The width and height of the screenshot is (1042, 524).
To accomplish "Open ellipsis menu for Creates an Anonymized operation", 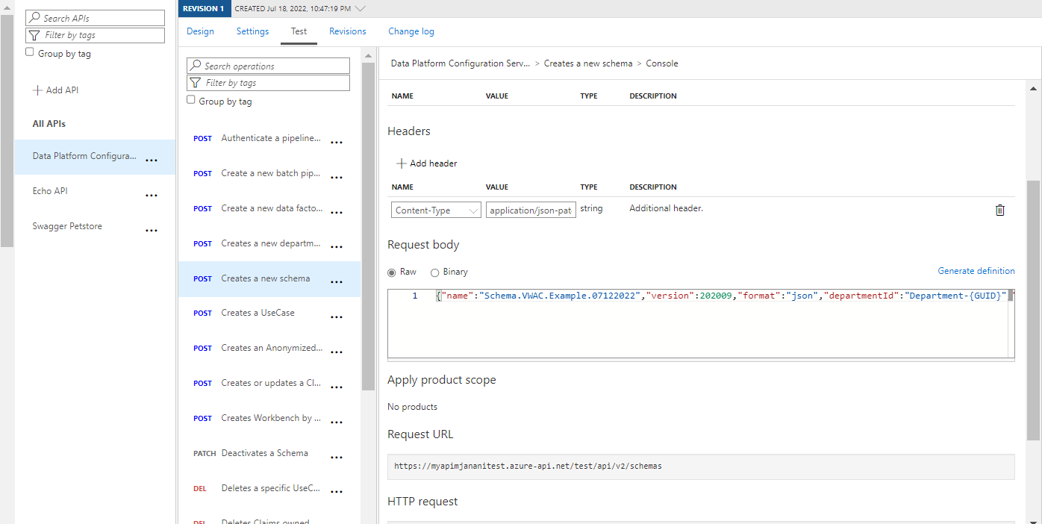I will [337, 352].
